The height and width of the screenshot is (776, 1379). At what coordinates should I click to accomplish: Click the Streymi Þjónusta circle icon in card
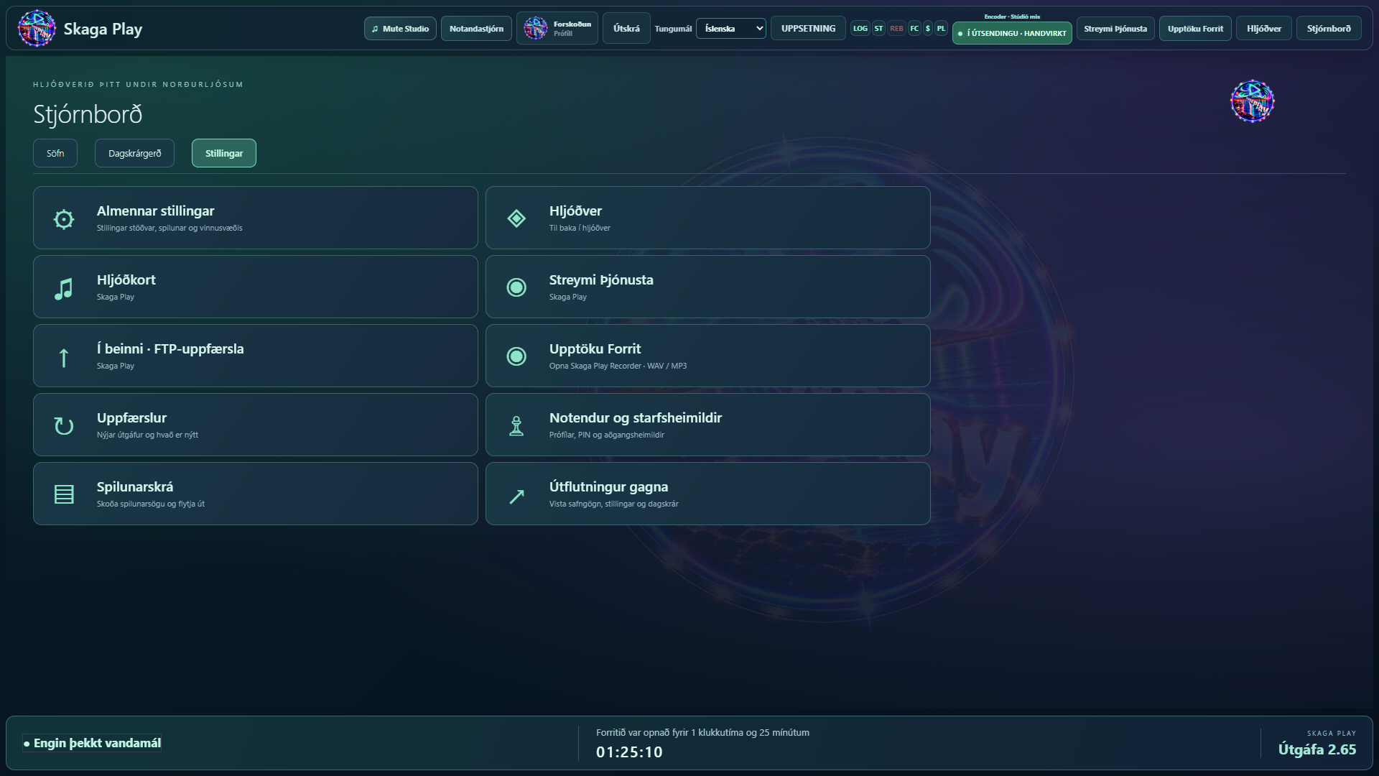tap(516, 287)
